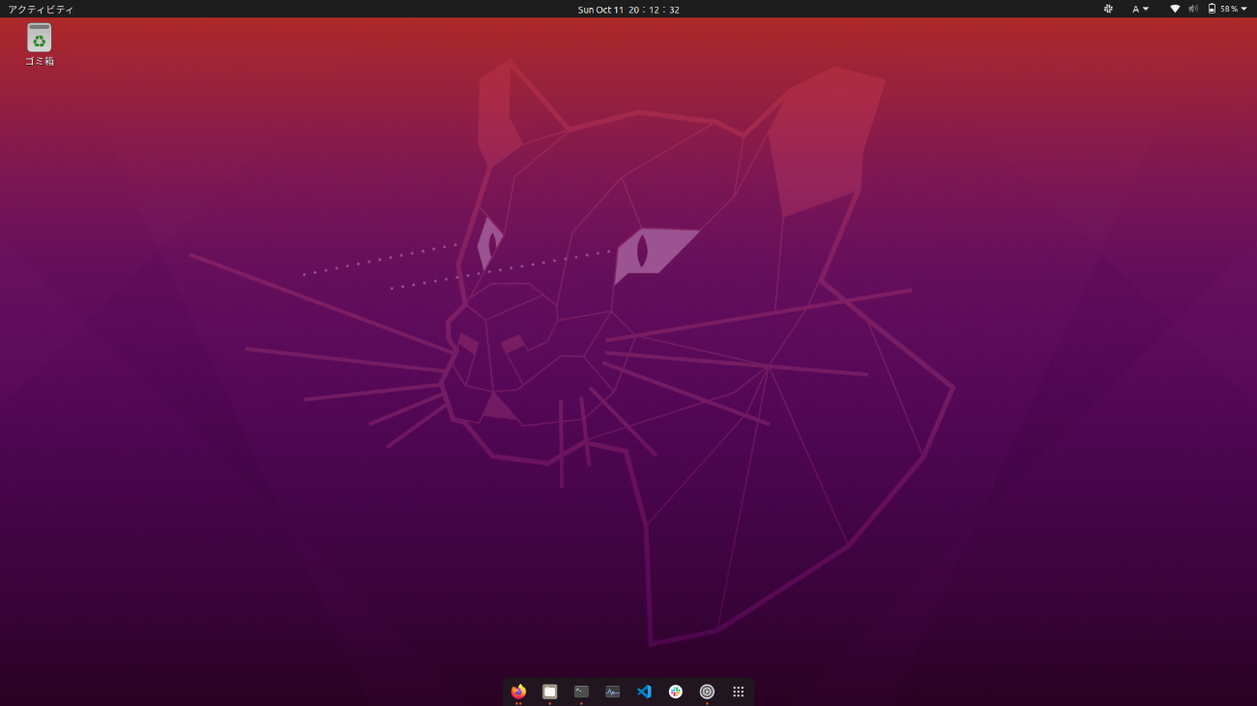Viewport: 1257px width, 706px height.
Task: Launch Visual Studio Code from the dock
Action: (644, 692)
